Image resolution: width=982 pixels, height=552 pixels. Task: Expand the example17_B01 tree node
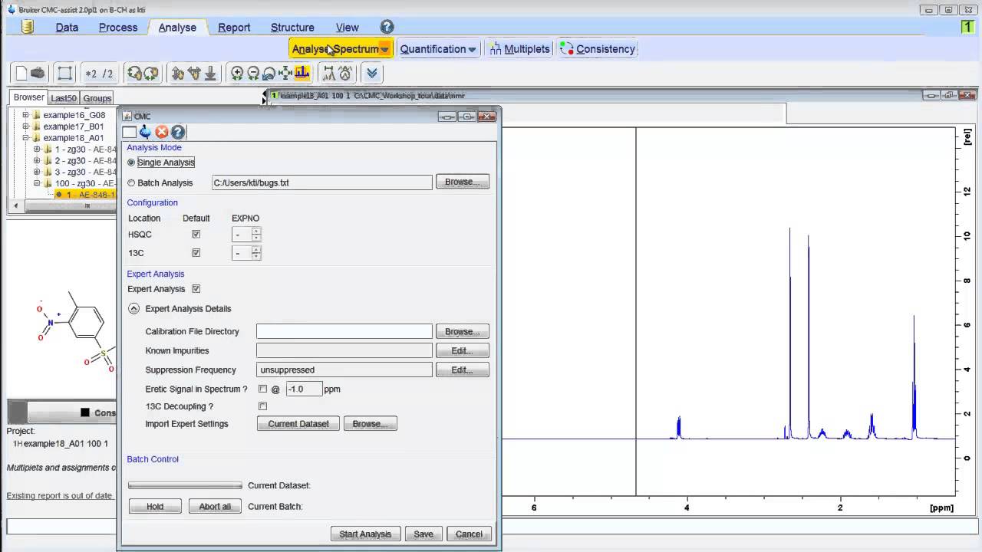point(25,127)
